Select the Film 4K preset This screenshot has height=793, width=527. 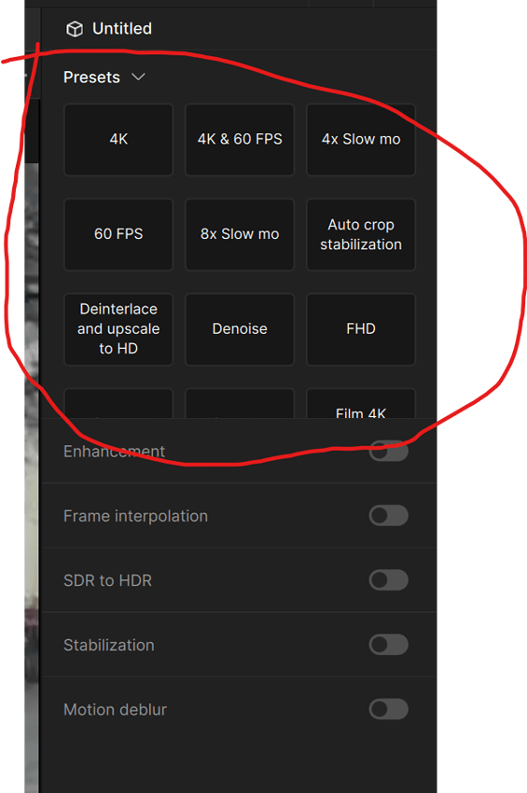tap(361, 404)
